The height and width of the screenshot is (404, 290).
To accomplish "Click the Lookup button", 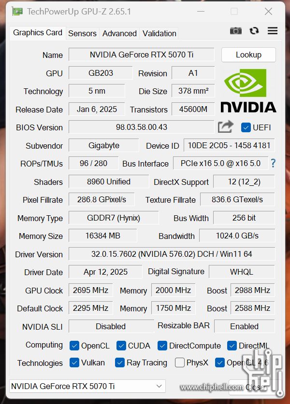I will pyautogui.click(x=248, y=55).
